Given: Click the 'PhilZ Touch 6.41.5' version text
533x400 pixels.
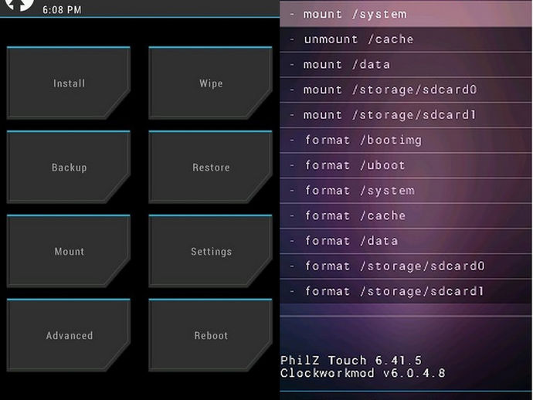Looking at the screenshot, I should (x=351, y=360).
